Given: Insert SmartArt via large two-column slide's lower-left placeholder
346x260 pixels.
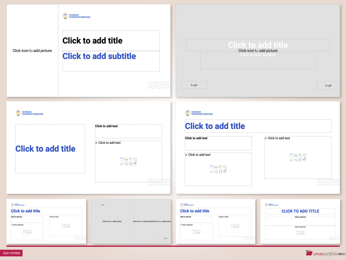Looking at the screenshot, I should point(220,167).
